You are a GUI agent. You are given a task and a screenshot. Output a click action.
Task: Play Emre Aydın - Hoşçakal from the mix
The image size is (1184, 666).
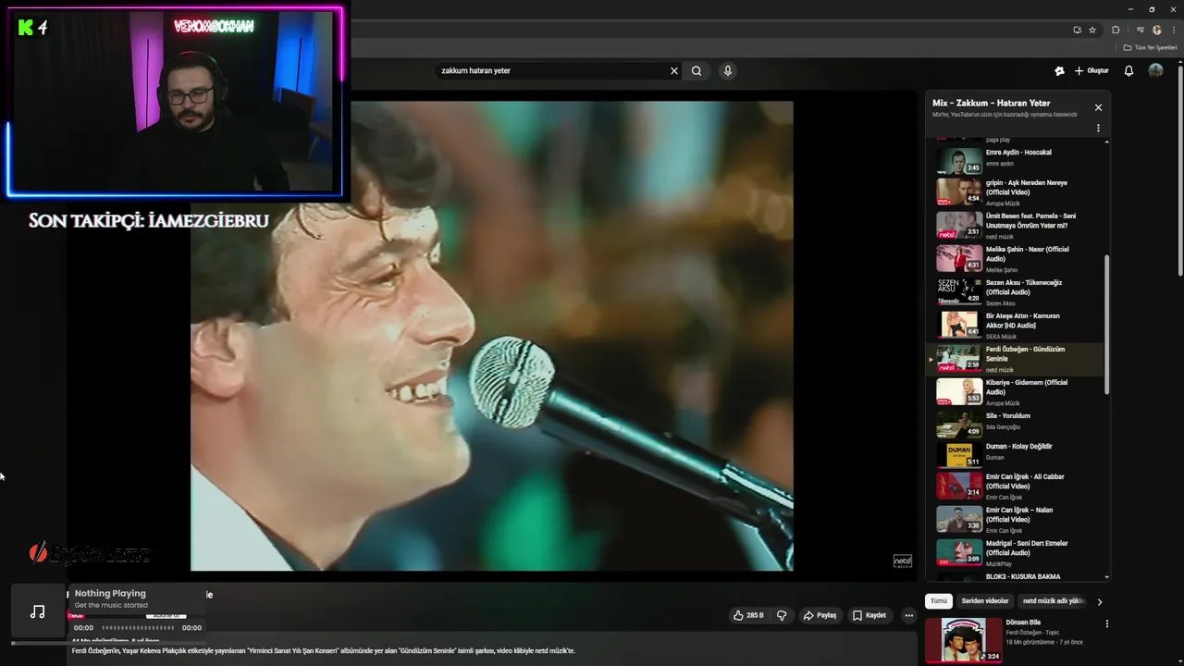pyautogui.click(x=1017, y=158)
